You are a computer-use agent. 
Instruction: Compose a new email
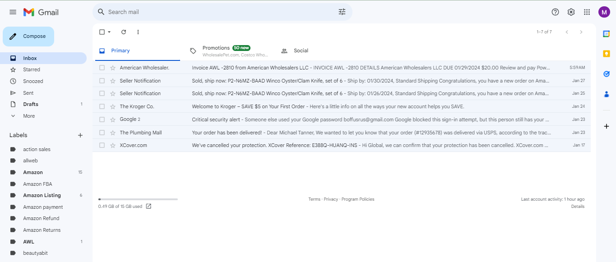coord(28,37)
